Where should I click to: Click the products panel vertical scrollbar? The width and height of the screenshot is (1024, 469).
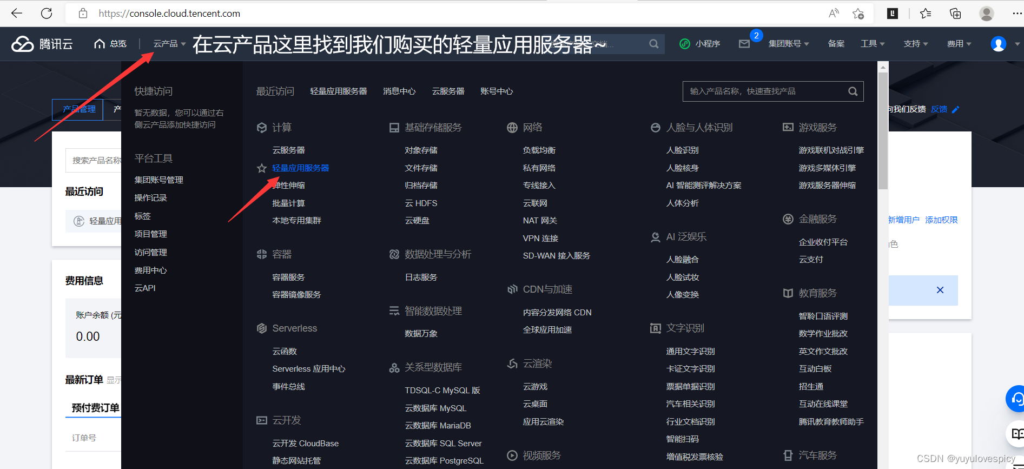point(883,130)
